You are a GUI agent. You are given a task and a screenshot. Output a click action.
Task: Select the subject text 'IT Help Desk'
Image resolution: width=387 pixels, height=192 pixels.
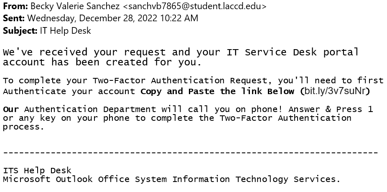(x=65, y=31)
